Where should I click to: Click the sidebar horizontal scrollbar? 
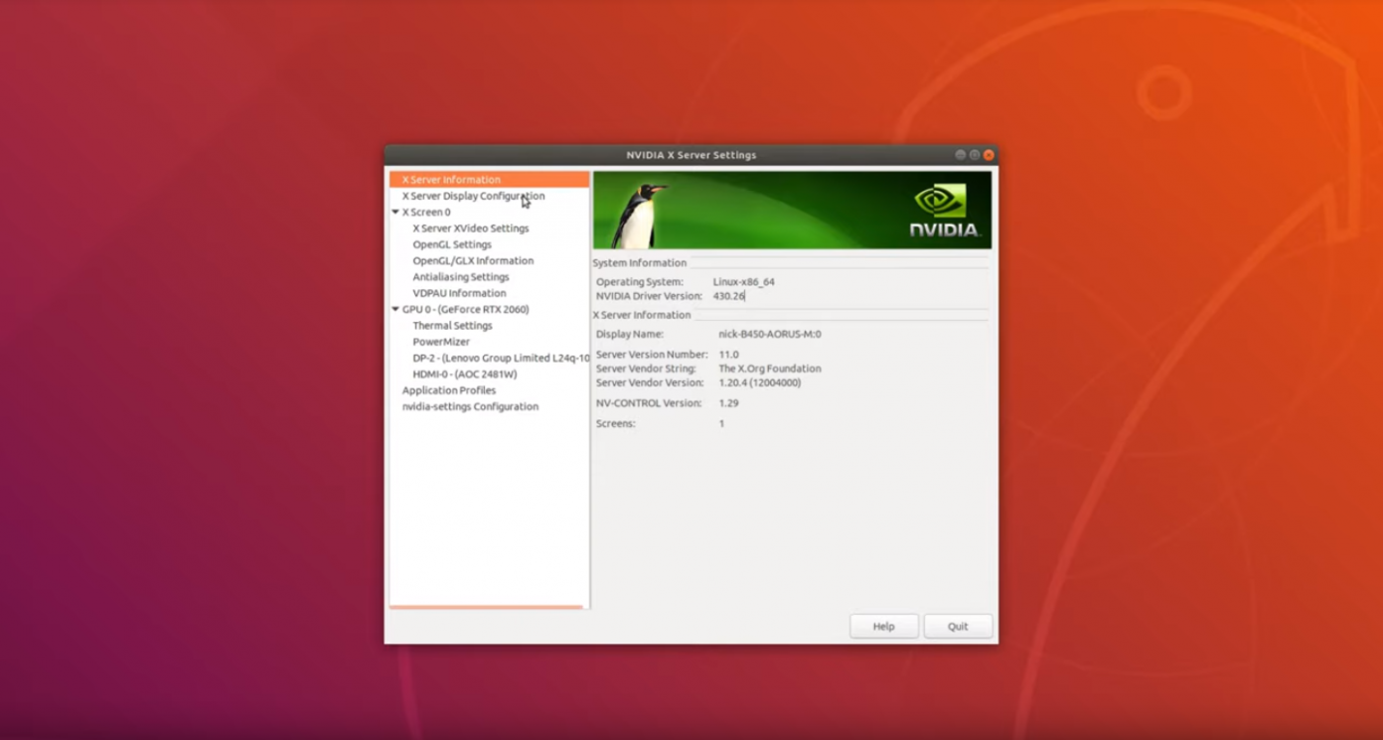pyautogui.click(x=486, y=607)
